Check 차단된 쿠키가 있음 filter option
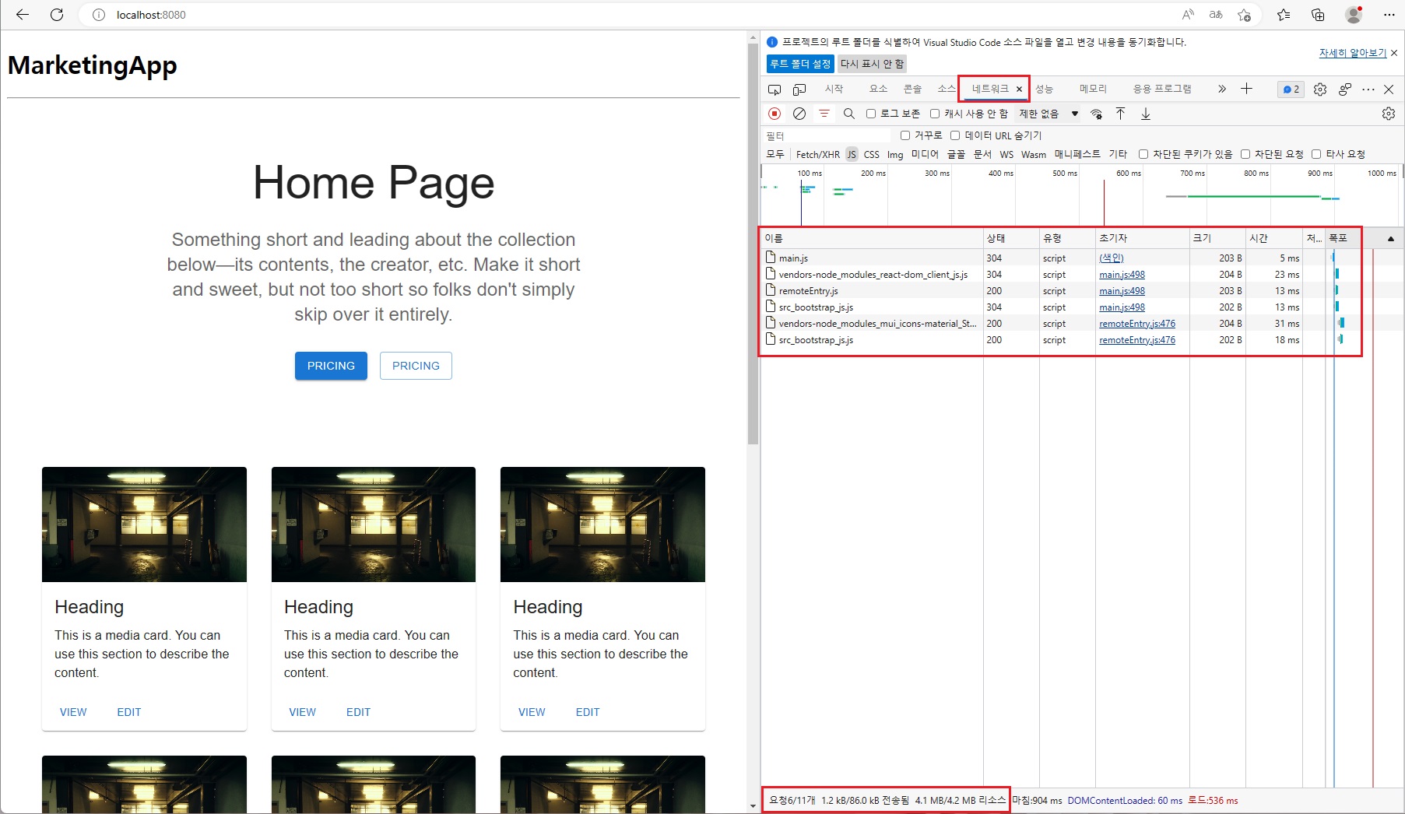Viewport: 1405px width, 814px height. point(1143,154)
